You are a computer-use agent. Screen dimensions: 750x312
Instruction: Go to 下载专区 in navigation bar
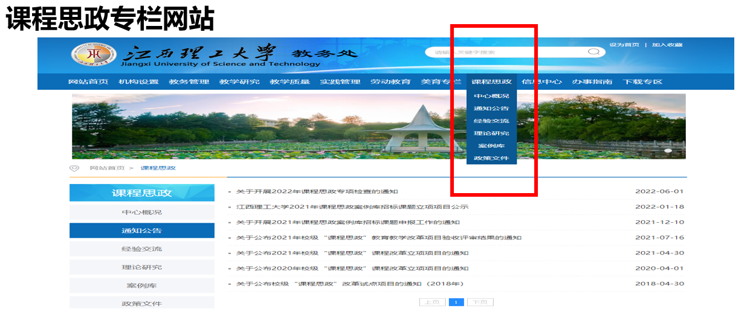point(642,82)
